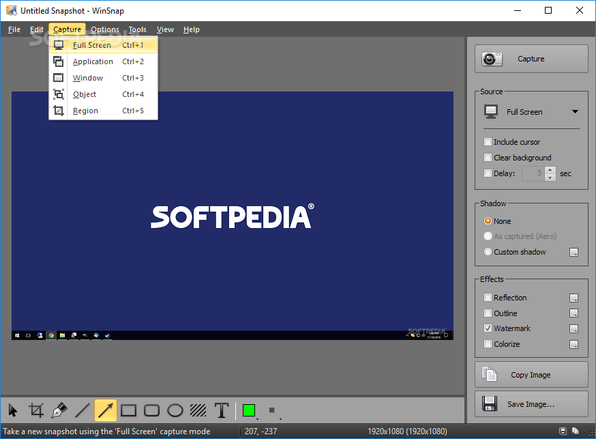The image size is (596, 439).
Task: Select the Custom shadow radio button
Action: 488,252
